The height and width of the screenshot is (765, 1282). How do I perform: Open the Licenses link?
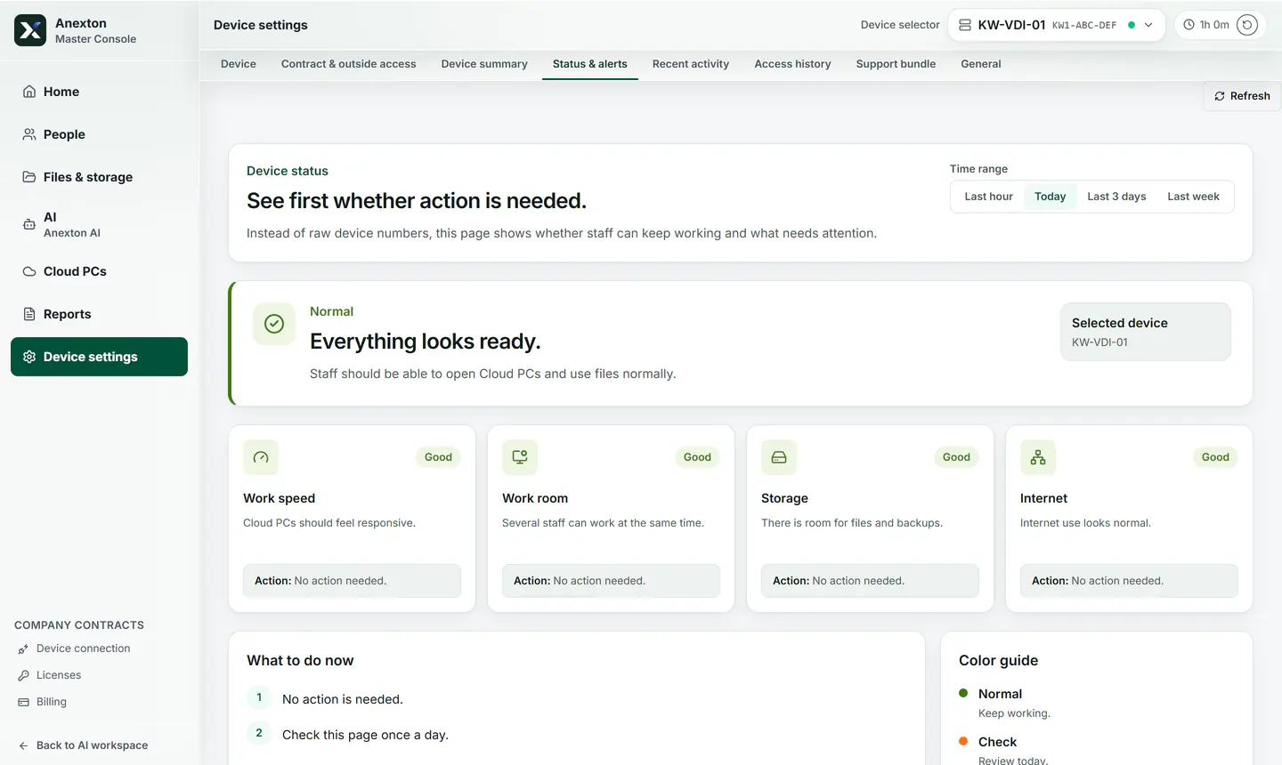(x=59, y=675)
